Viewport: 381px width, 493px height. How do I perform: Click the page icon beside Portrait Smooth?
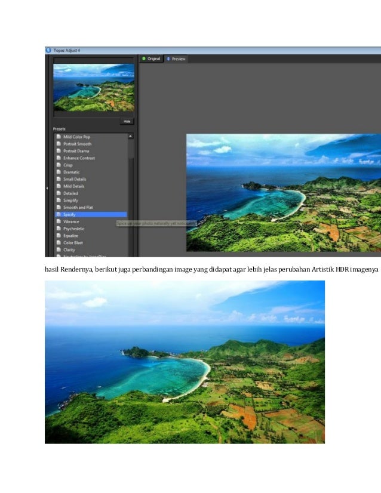[x=59, y=144]
